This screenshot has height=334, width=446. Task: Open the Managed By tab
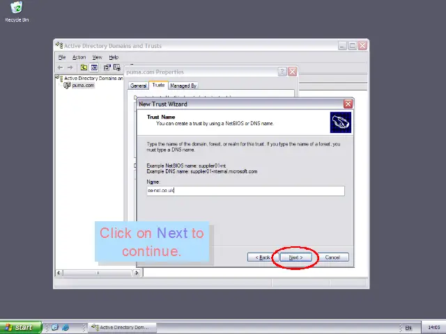(183, 86)
